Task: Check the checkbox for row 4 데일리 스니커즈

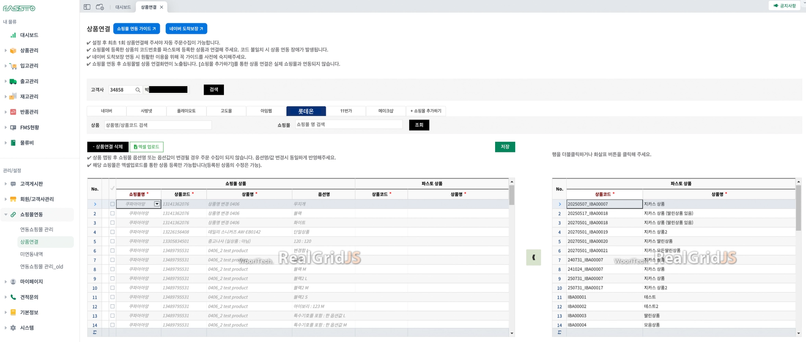Action: point(113,232)
